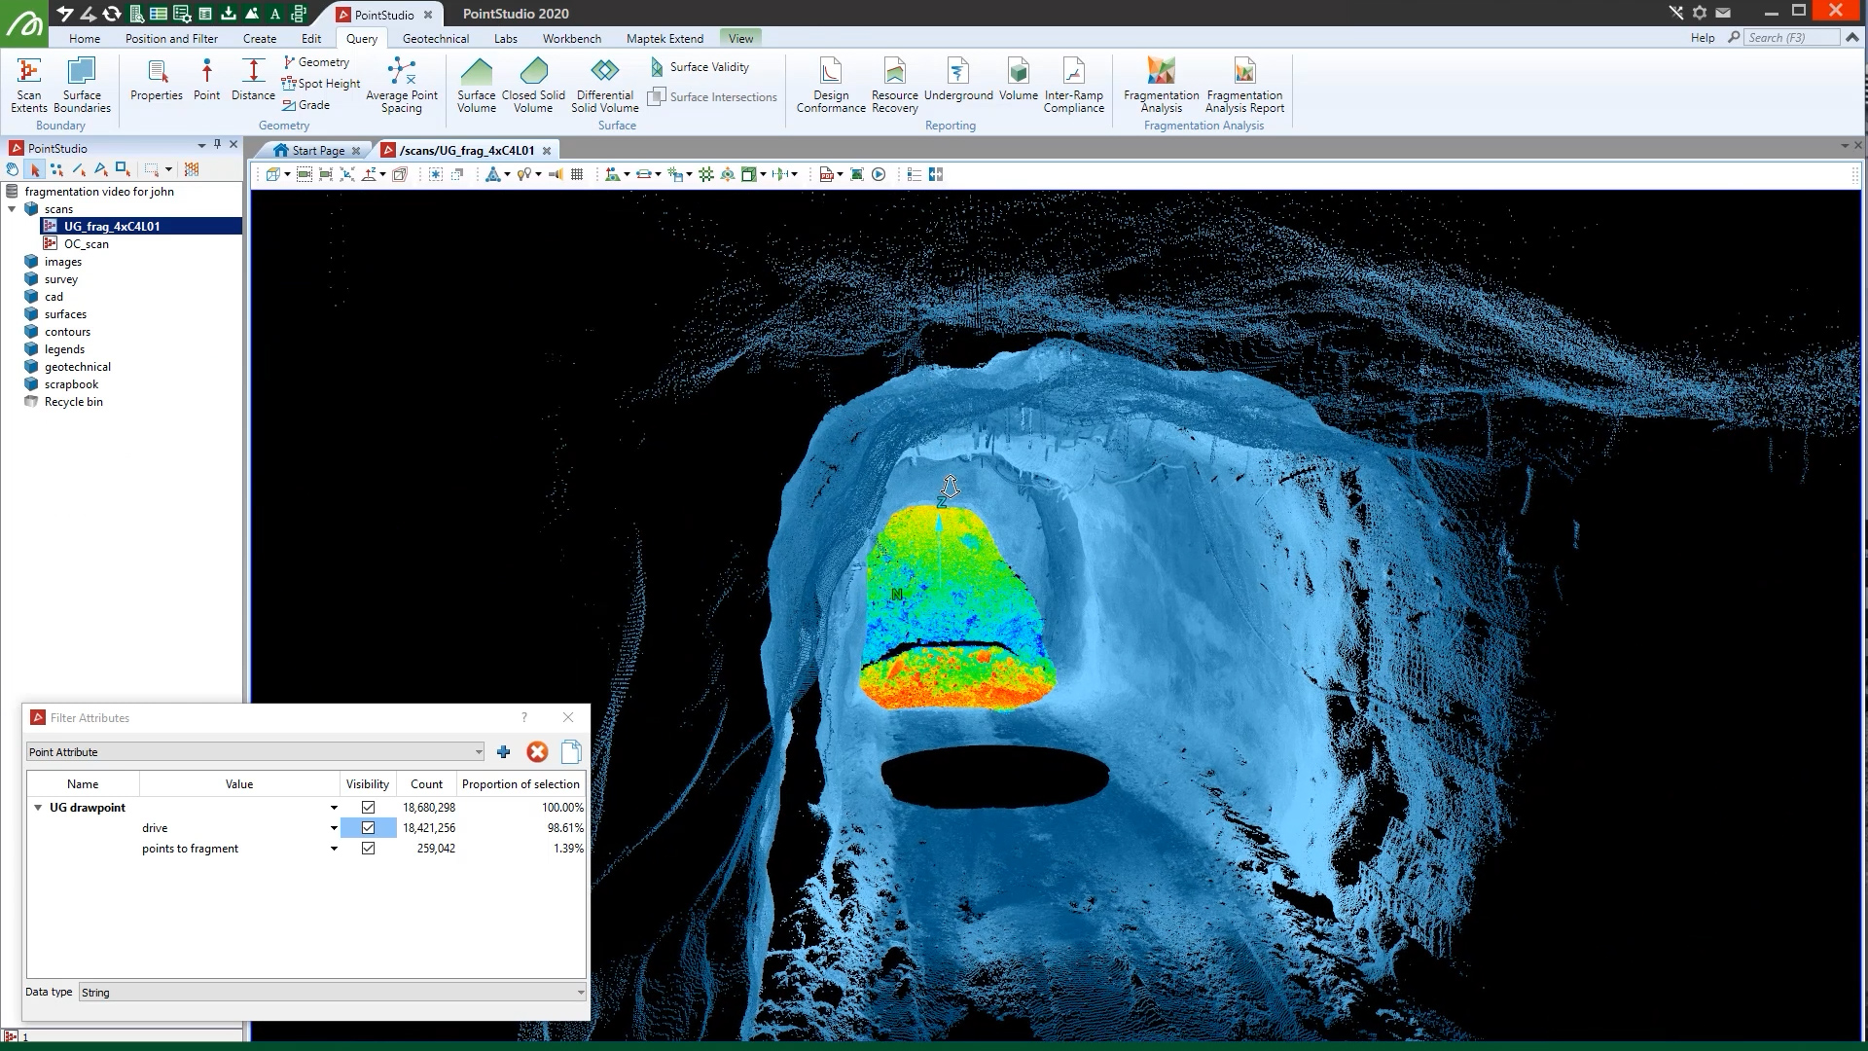Open the Fragmentation Analysis tool
Image resolution: width=1868 pixels, height=1051 pixels.
1161,84
